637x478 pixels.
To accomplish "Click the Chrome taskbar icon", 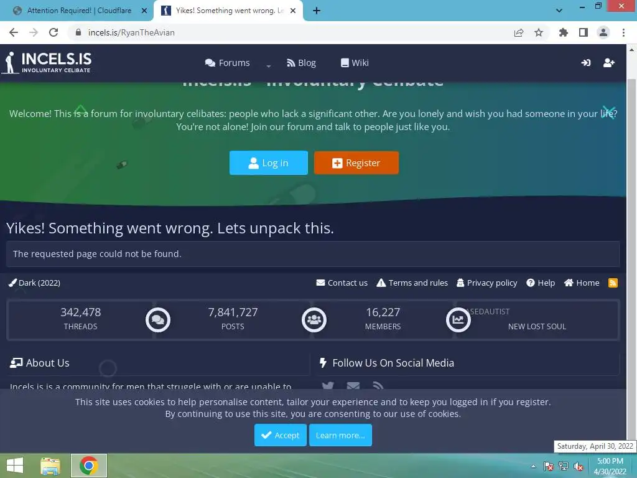I will 89,466.
